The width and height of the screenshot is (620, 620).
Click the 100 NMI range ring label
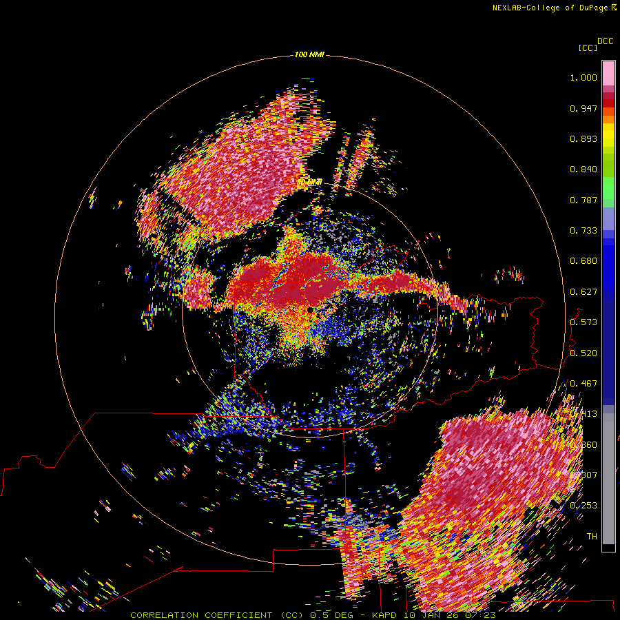(x=309, y=54)
